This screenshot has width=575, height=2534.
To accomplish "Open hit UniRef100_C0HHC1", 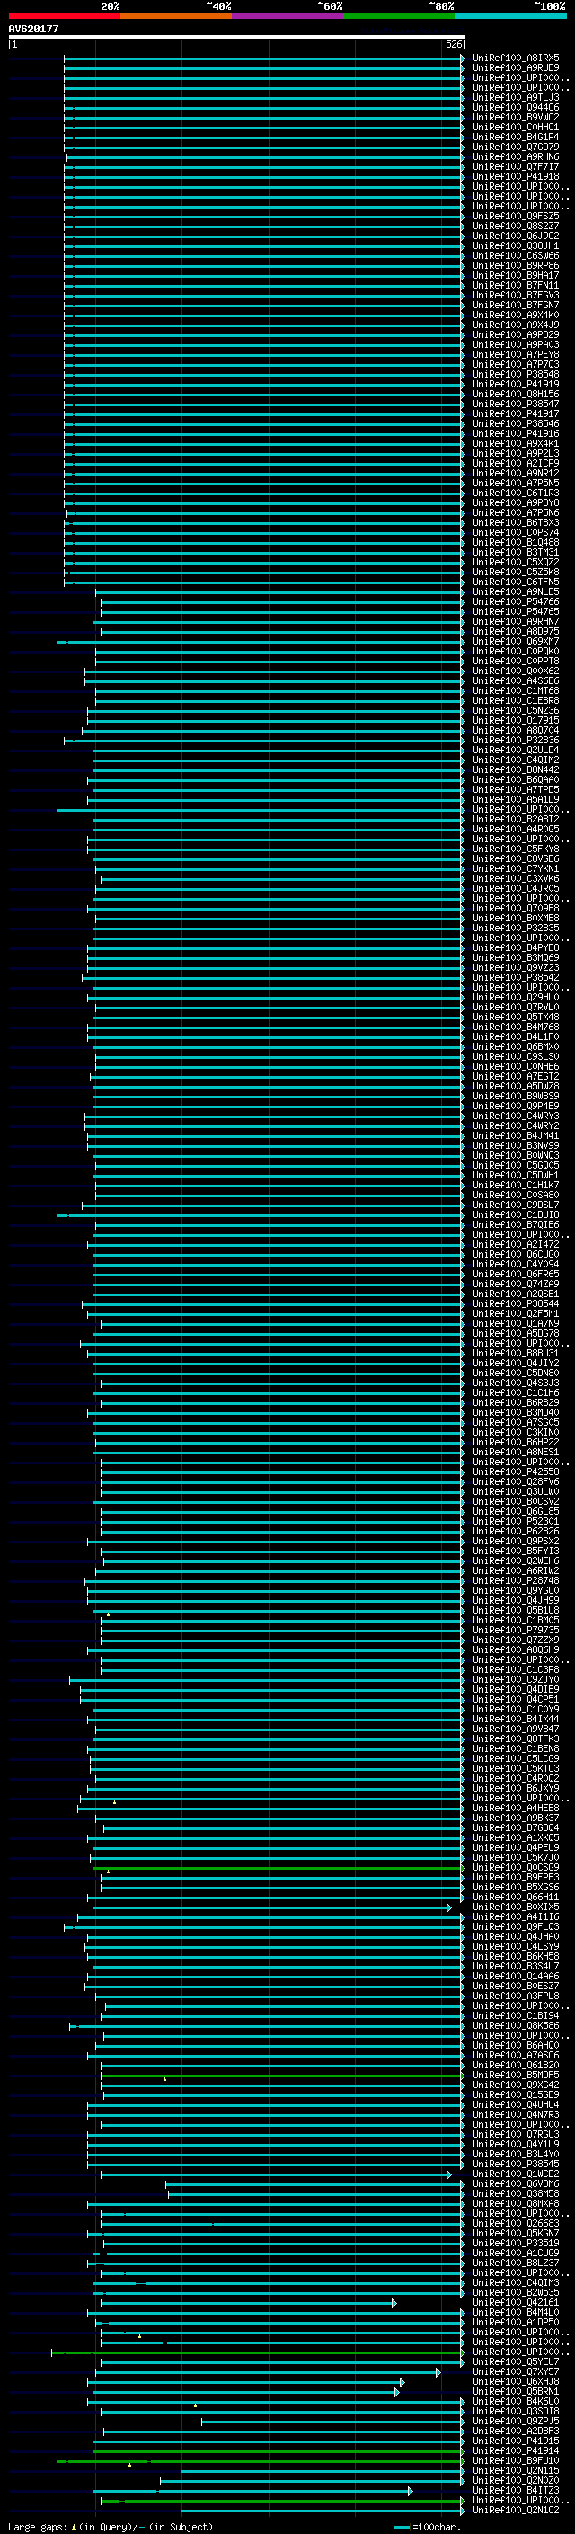I will [516, 127].
